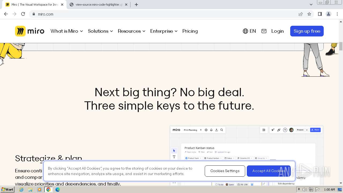Open the Windows Start button
The width and height of the screenshot is (343, 193).
[8, 190]
